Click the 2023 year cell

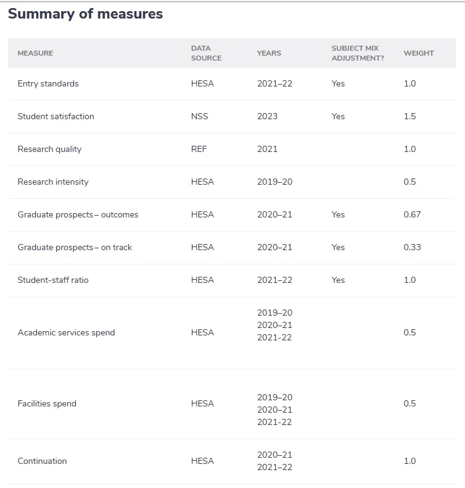click(x=267, y=116)
